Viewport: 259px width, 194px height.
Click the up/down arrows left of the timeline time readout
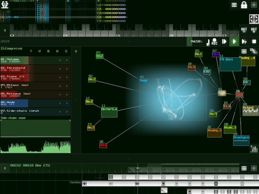(5, 168)
